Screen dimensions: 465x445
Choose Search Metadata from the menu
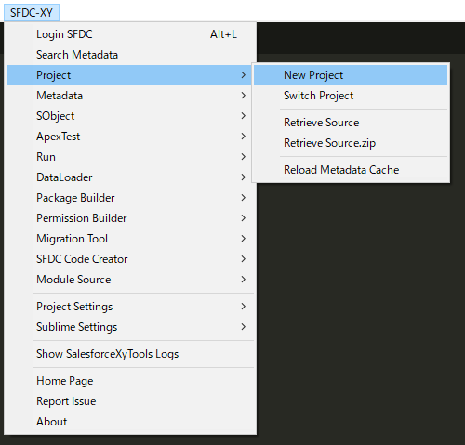pyautogui.click(x=130, y=55)
